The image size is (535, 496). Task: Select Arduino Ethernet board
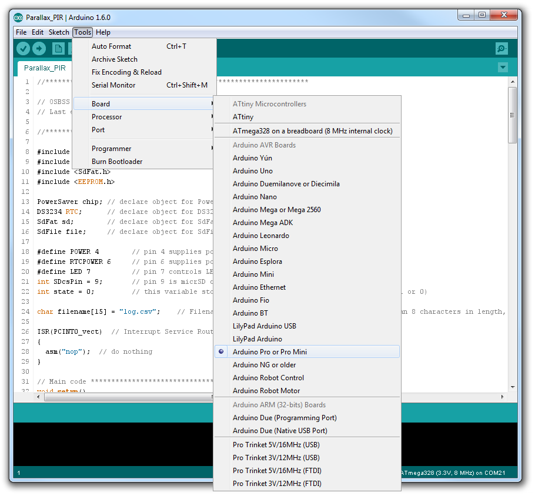click(x=307, y=287)
